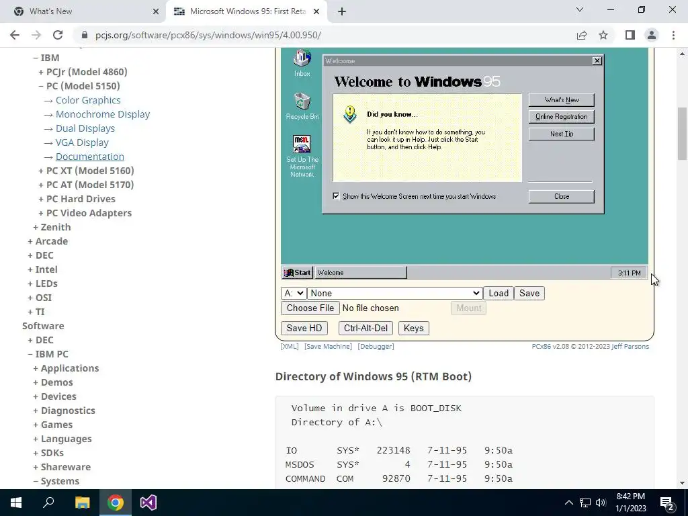
Task: Expand the Zenith section
Action: click(52, 227)
